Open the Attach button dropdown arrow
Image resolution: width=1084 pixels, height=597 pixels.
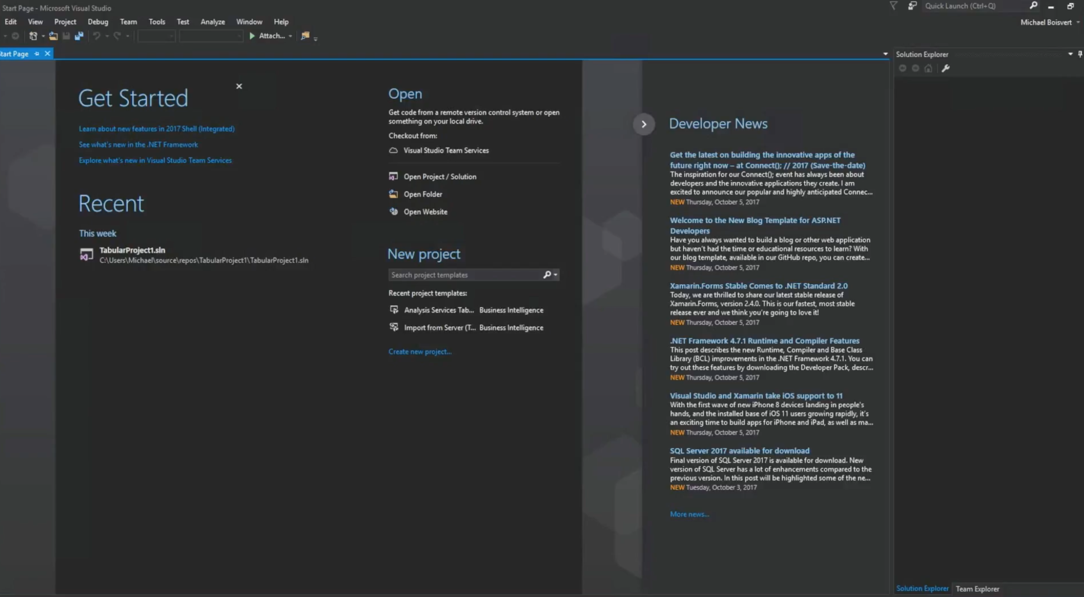pos(290,36)
